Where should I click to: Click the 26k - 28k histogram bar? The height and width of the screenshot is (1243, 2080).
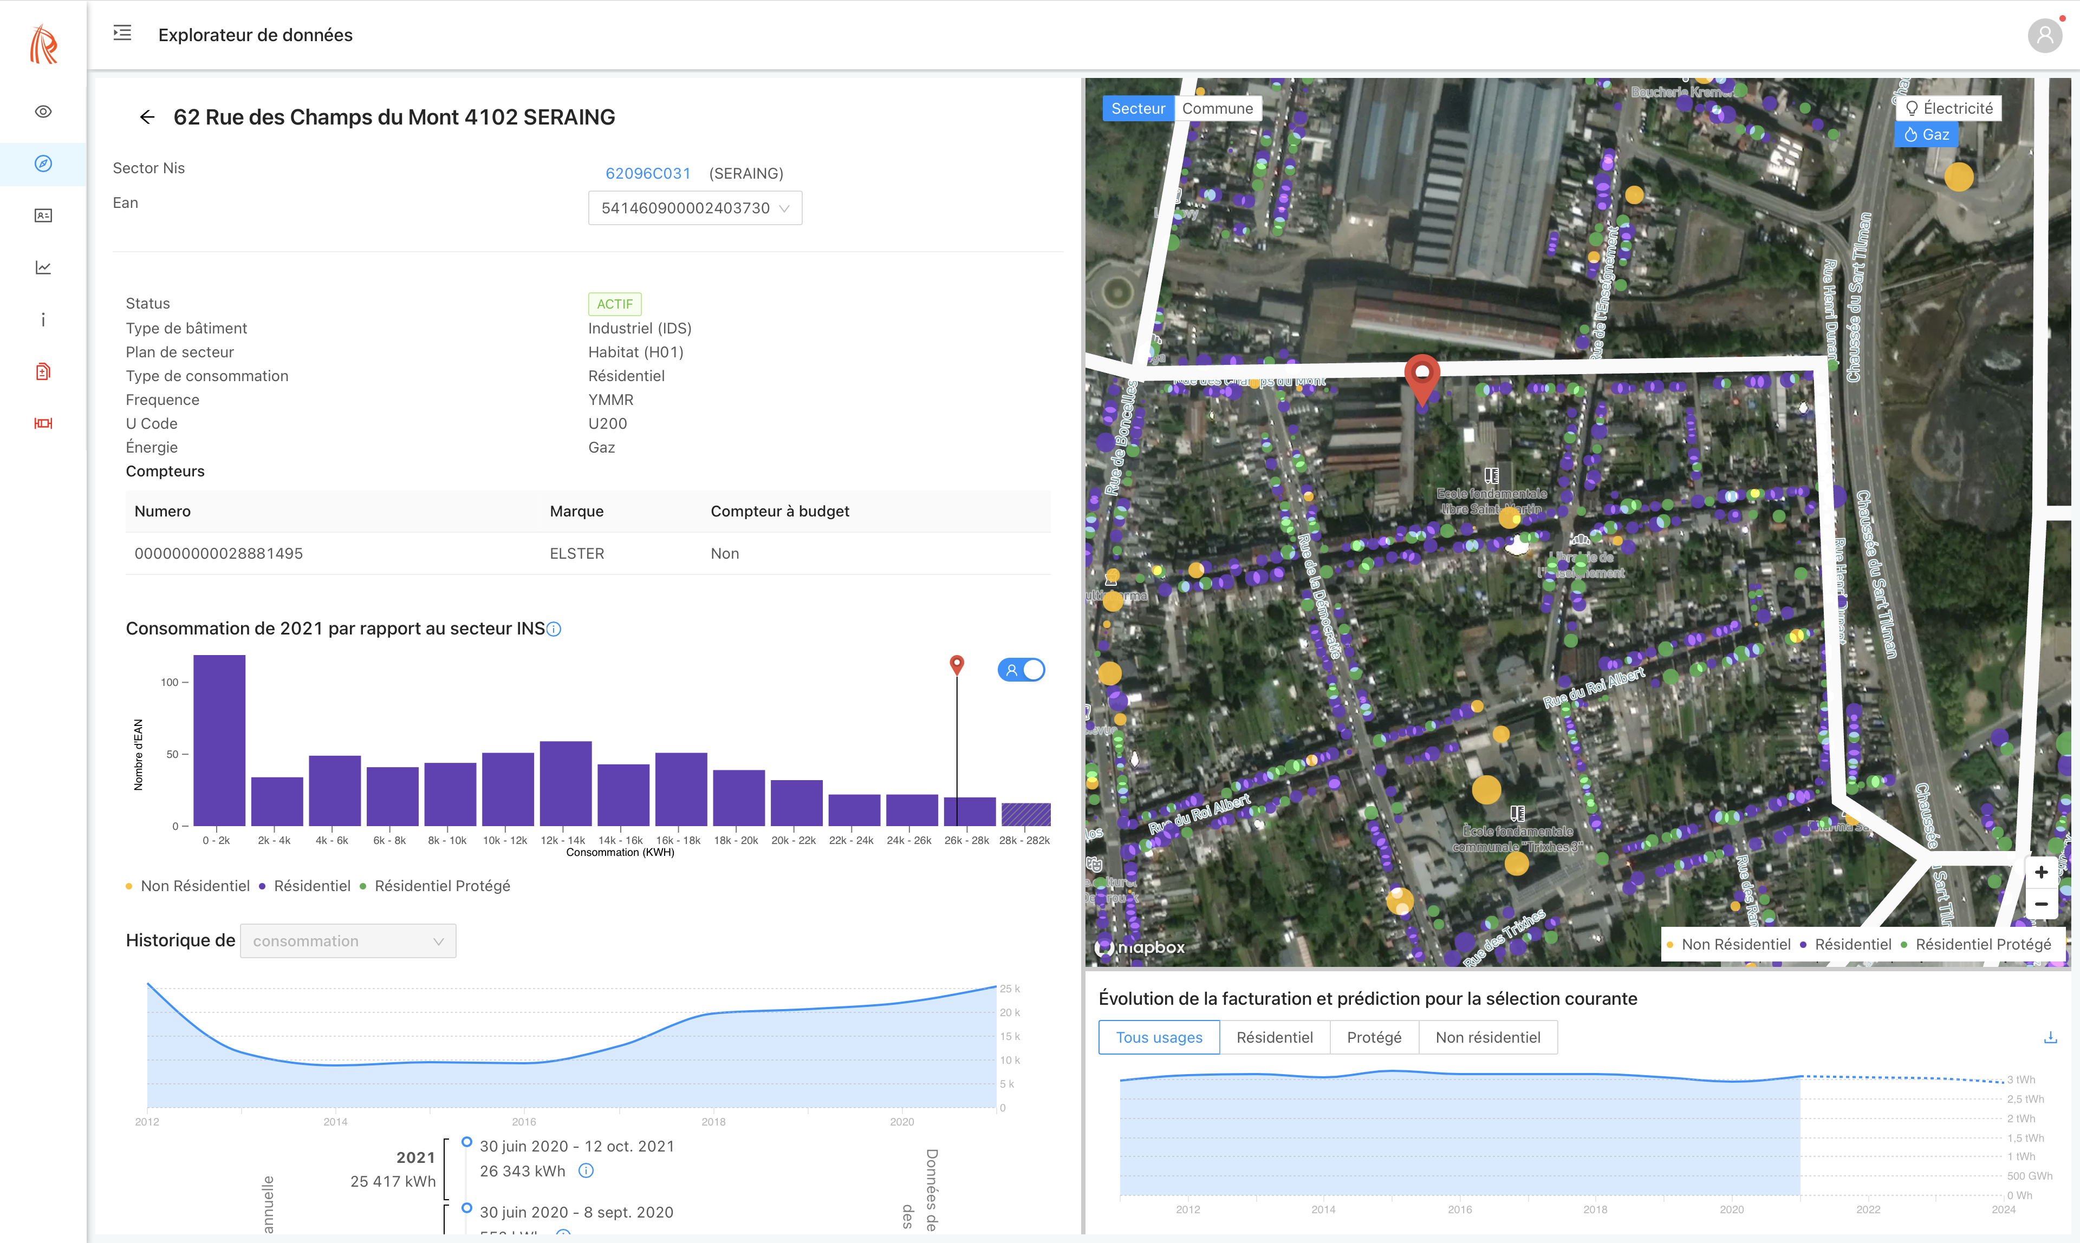[x=970, y=812]
